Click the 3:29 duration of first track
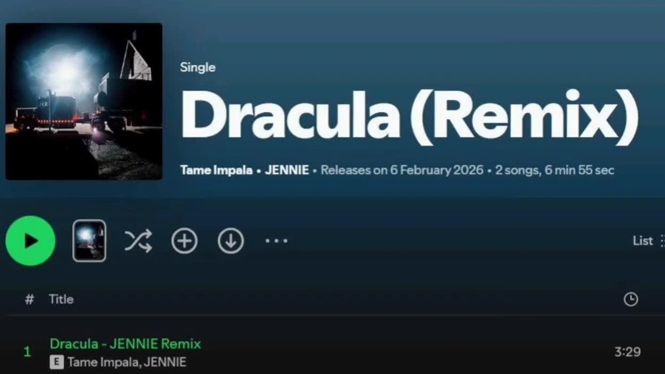 628,352
